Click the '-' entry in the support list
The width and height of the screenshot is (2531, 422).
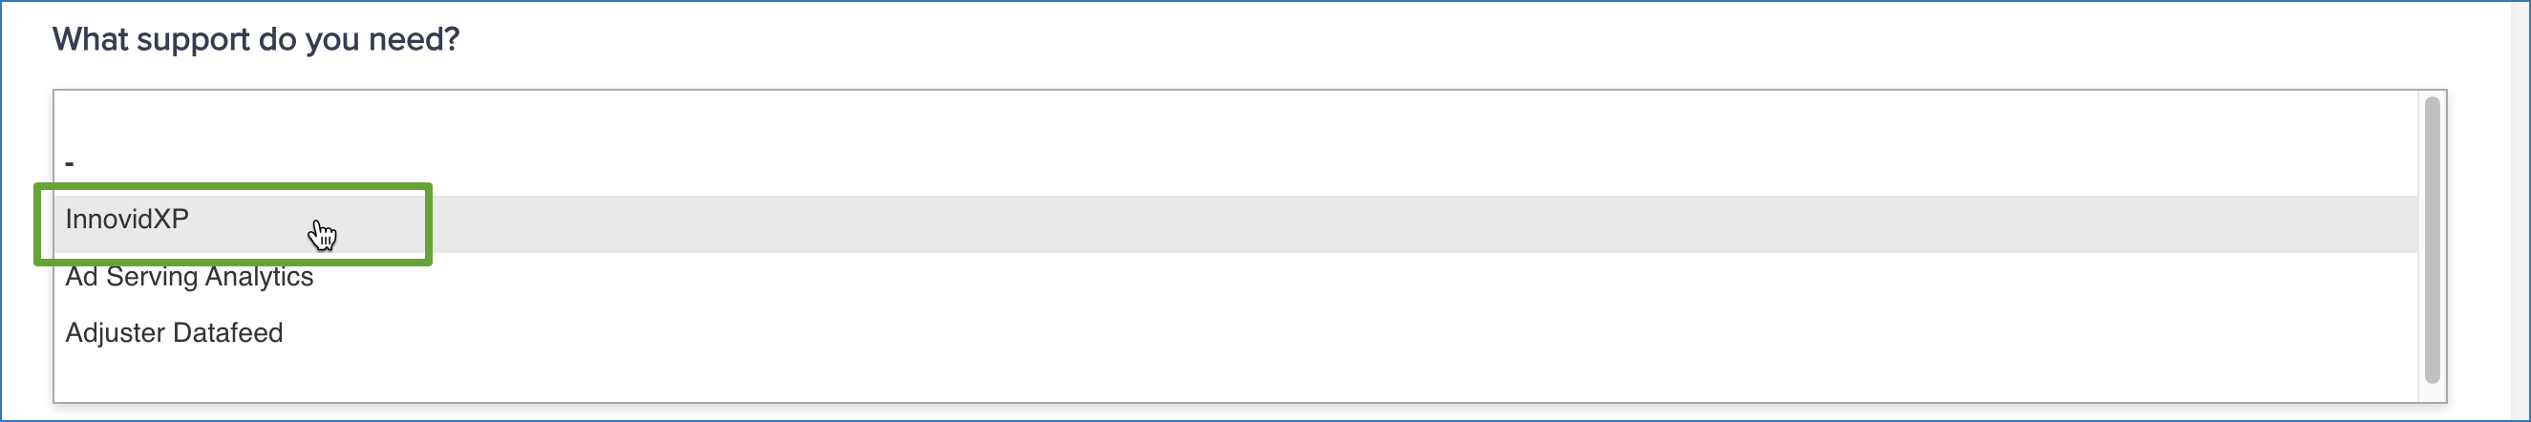coord(70,163)
